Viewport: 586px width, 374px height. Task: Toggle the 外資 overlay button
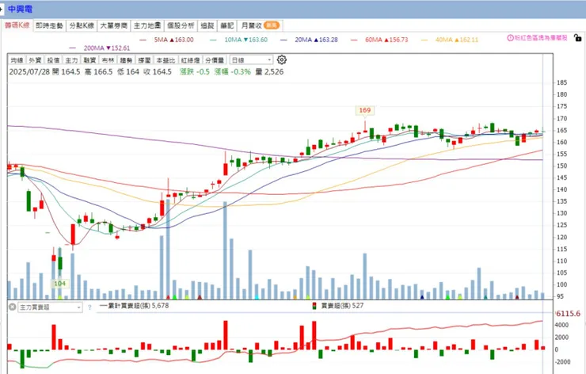(x=35, y=60)
